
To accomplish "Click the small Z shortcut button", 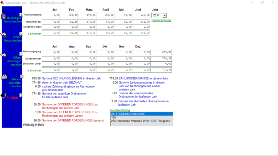I will point(21,95).
